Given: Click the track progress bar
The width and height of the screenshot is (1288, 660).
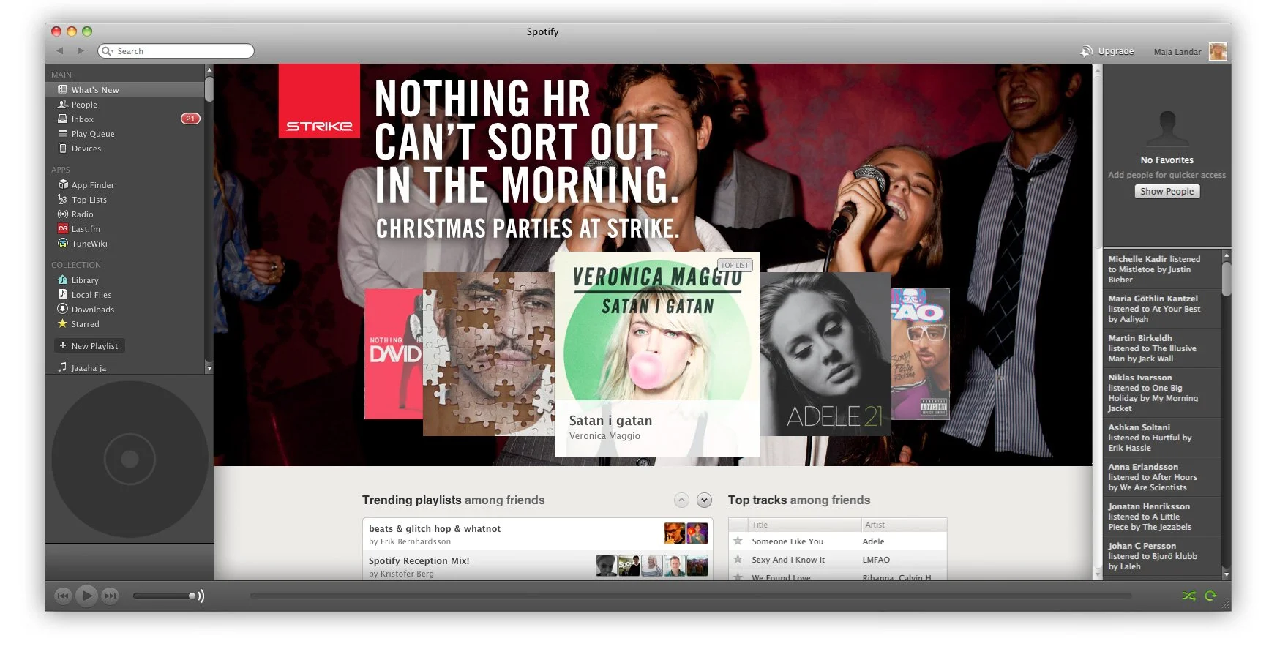Looking at the screenshot, I should pyautogui.click(x=691, y=596).
